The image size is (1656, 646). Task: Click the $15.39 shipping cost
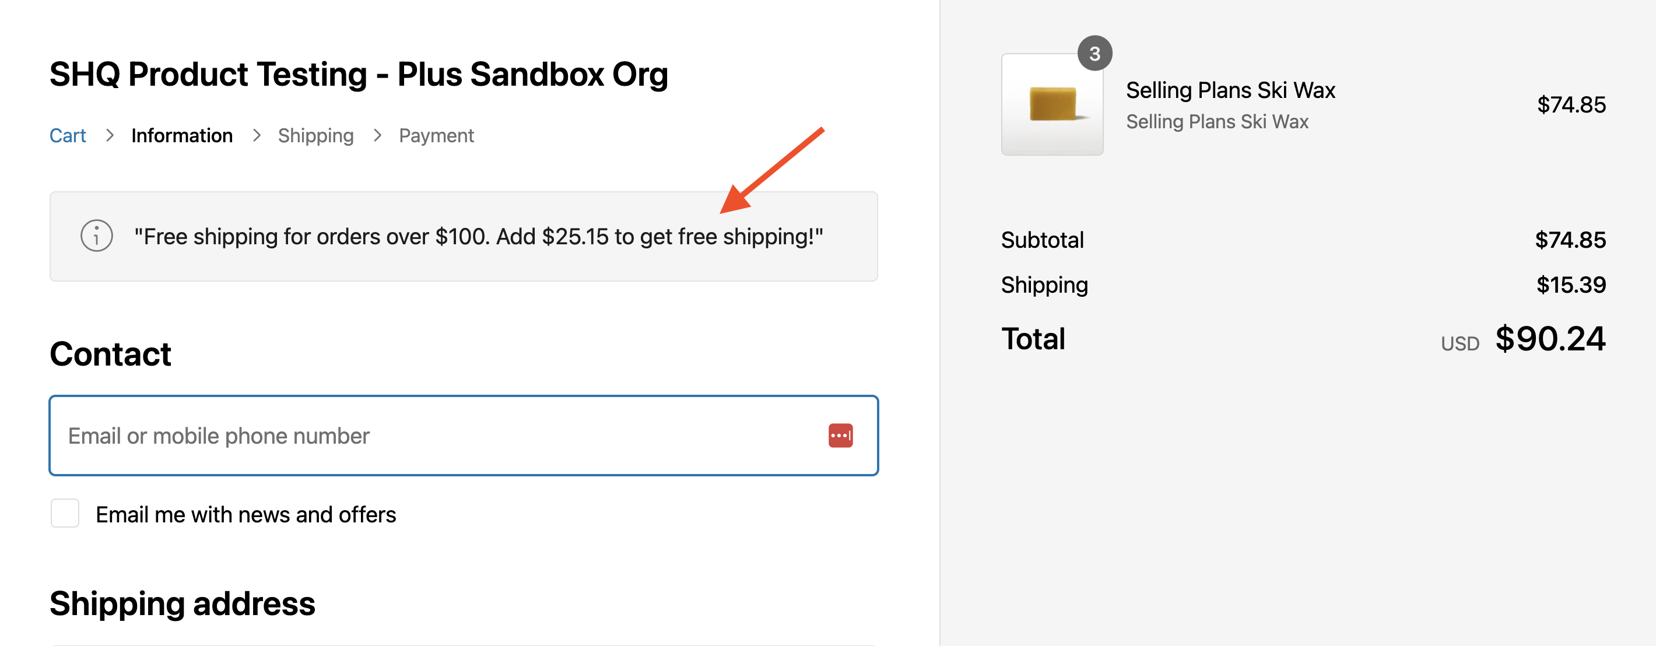(x=1570, y=285)
